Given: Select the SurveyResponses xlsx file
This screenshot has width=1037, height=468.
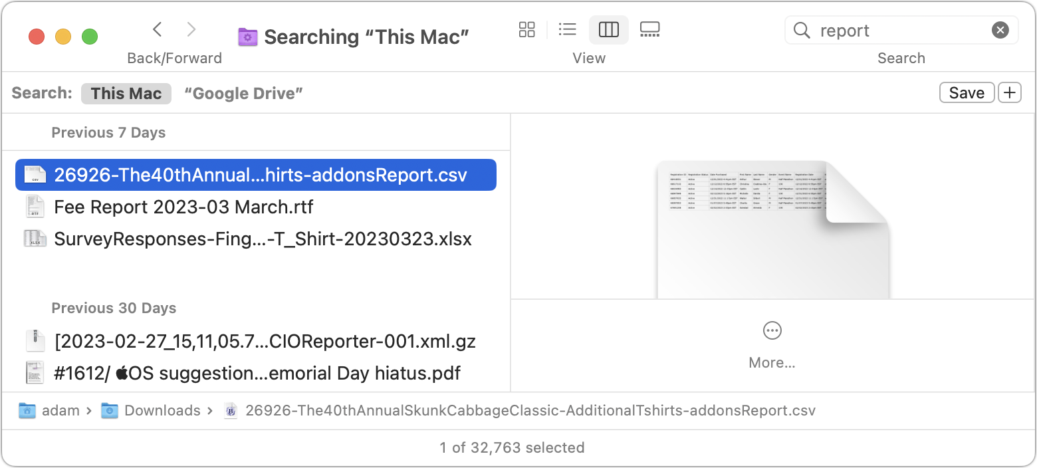Looking at the screenshot, I should pos(256,239).
